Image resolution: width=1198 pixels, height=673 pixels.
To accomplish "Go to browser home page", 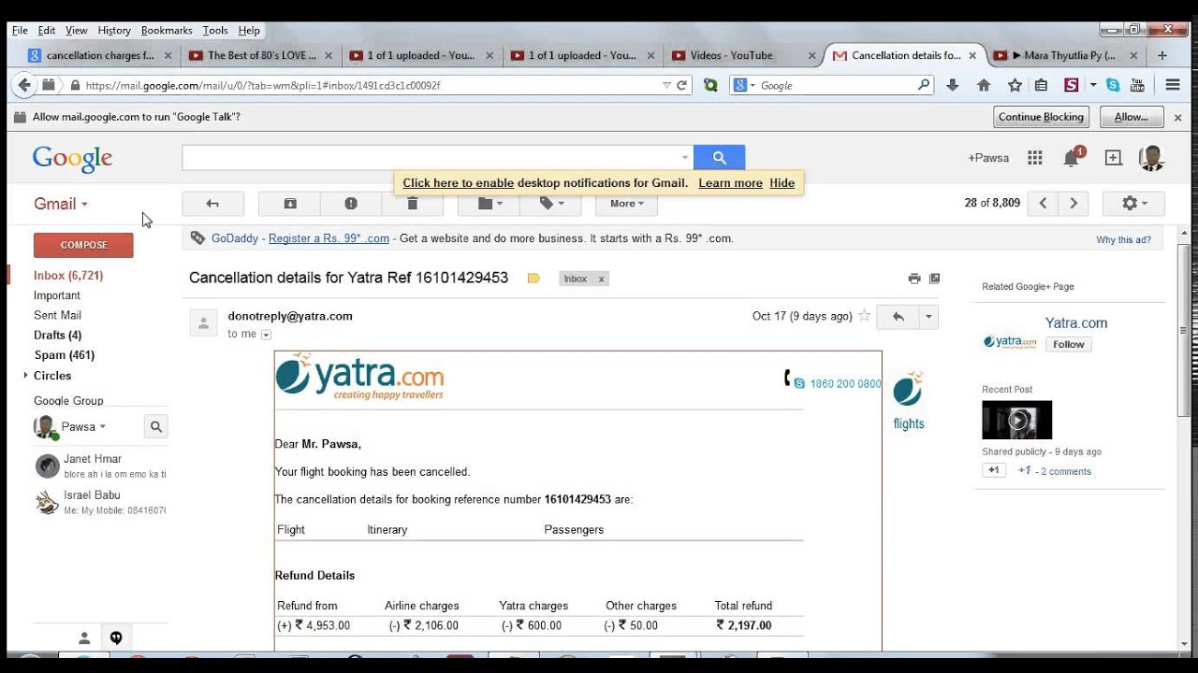I will tap(984, 85).
